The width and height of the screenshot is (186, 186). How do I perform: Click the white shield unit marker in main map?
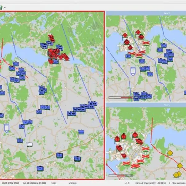point(6,127)
